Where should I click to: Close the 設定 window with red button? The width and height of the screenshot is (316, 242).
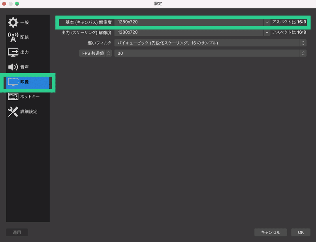tap(4, 4)
